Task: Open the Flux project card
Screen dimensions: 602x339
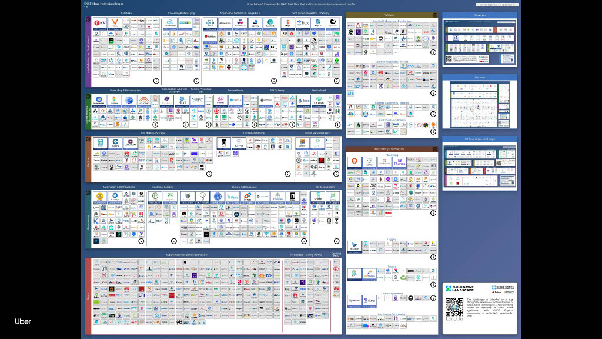Action: (x=303, y=24)
